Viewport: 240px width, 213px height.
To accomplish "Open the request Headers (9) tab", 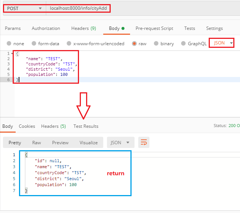I will [x=83, y=28].
